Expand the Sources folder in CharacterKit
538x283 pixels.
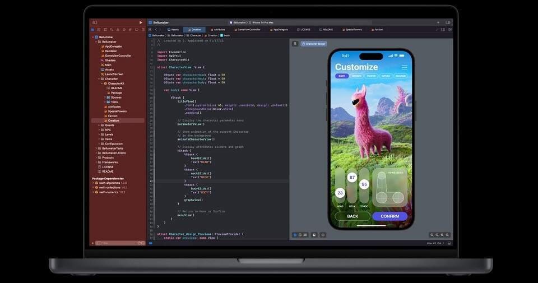pos(105,97)
